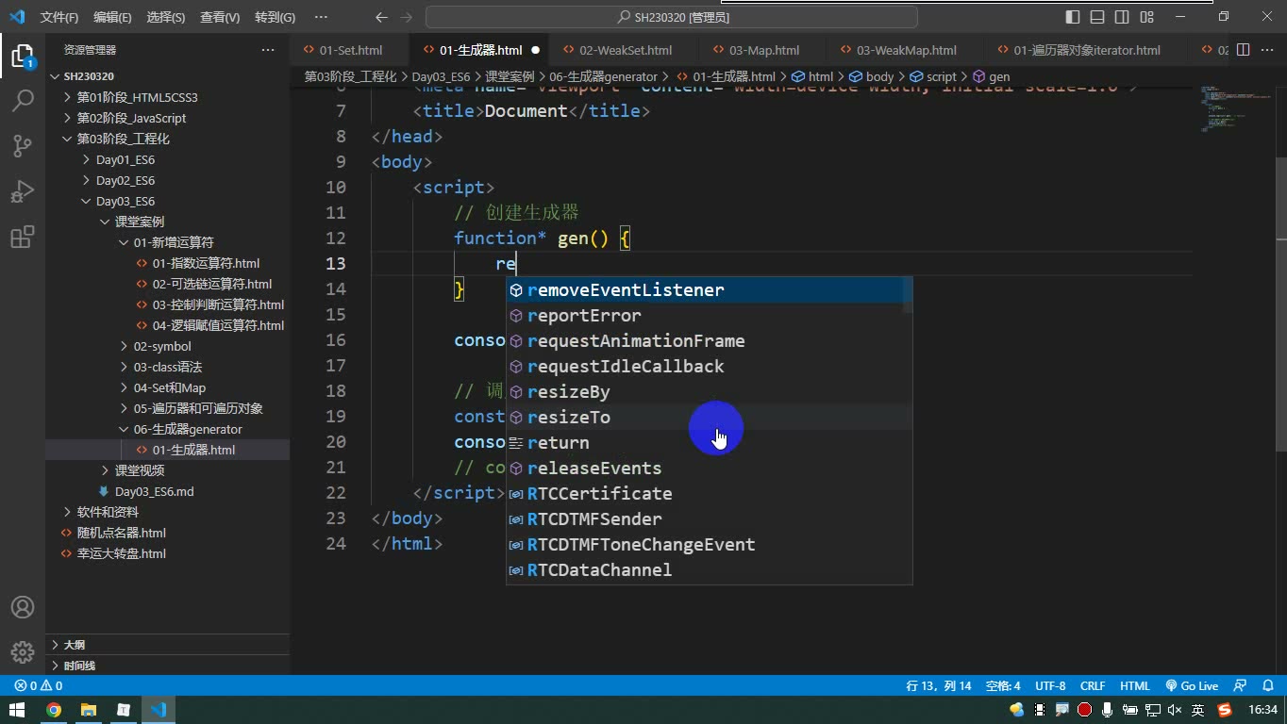Switch to 03-Map.html tab
The image size is (1287, 724).
[x=756, y=50]
